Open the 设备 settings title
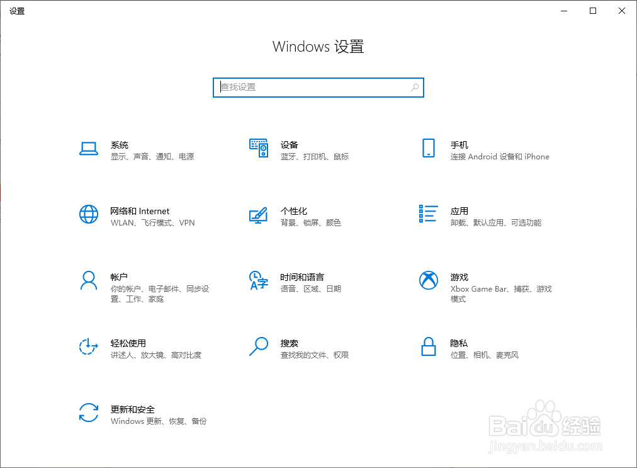 [290, 145]
